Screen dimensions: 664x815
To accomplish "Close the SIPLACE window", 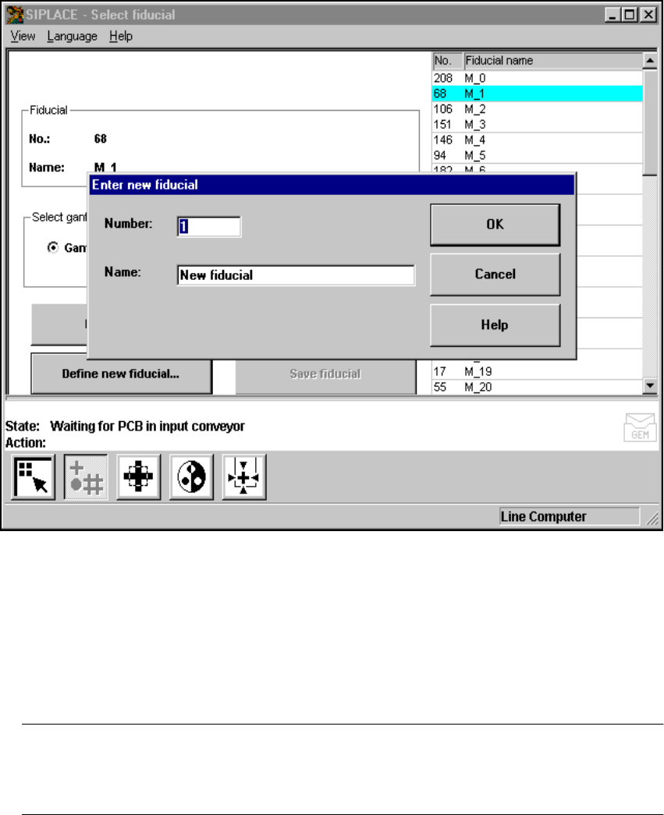I will pyautogui.click(x=648, y=15).
